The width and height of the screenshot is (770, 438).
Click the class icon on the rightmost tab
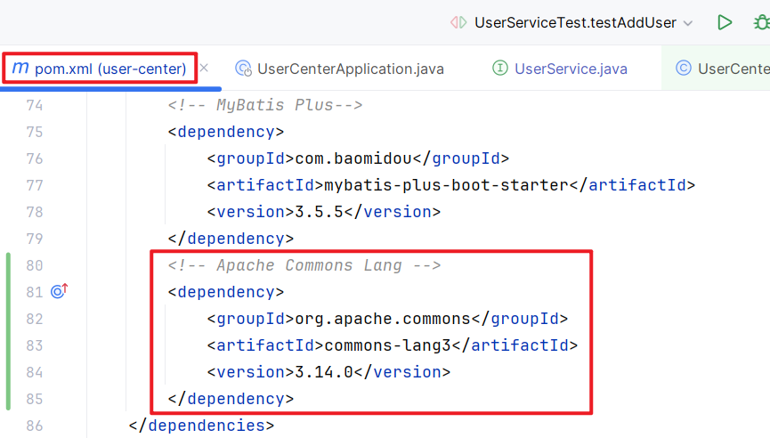point(684,69)
